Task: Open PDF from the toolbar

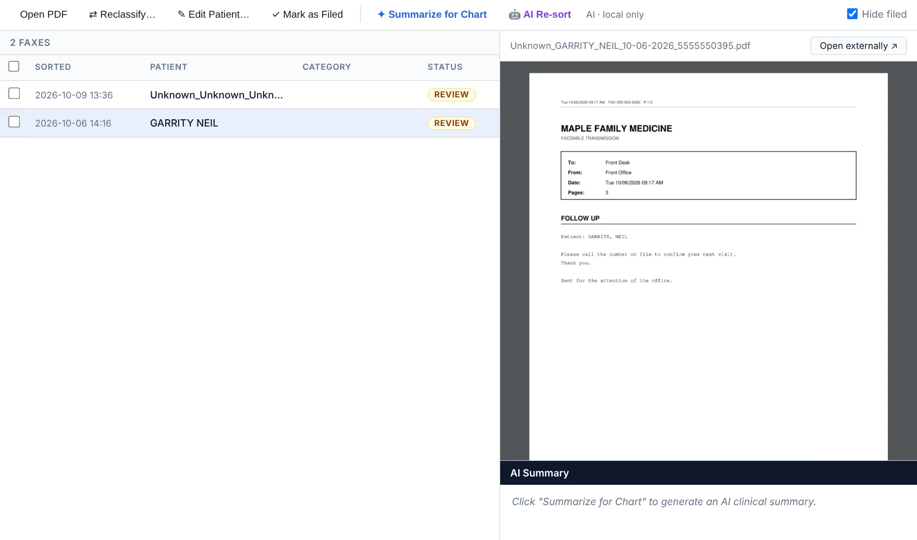Action: pyautogui.click(x=44, y=15)
